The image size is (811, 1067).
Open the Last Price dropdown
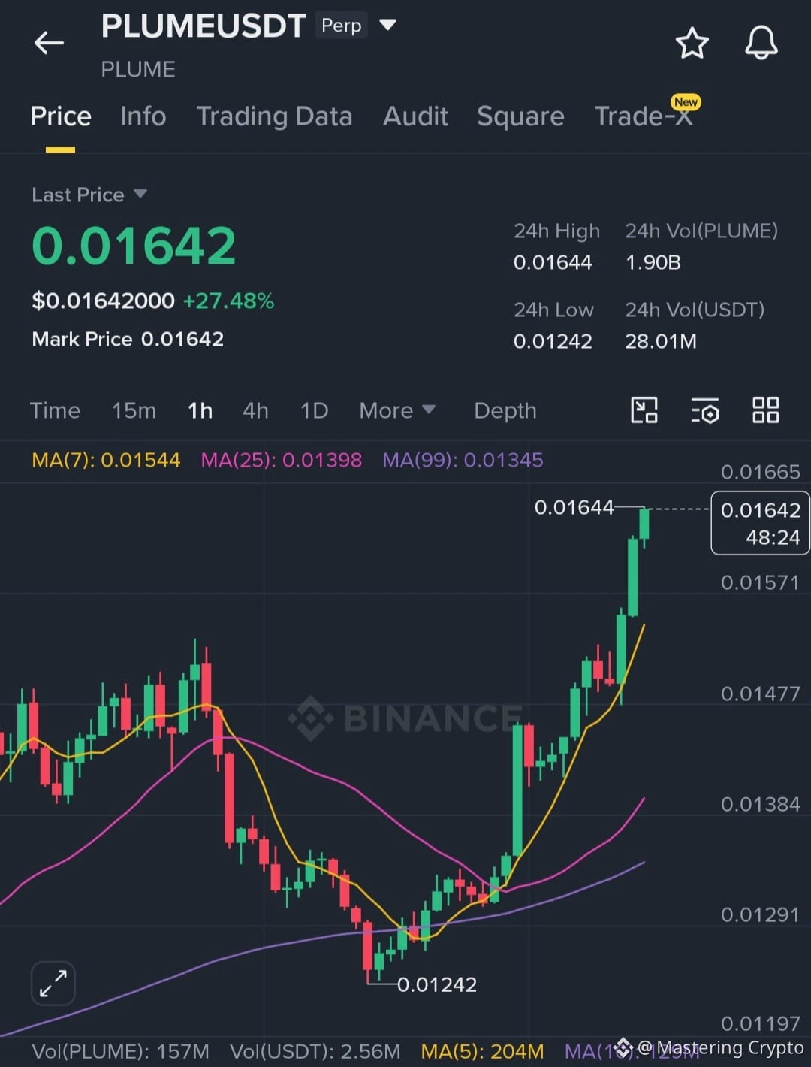89,195
